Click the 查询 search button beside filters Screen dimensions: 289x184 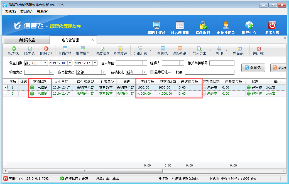(x=253, y=67)
